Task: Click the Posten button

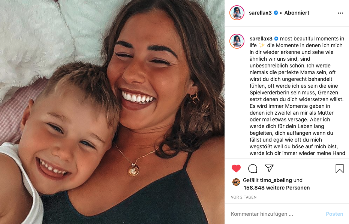Action: click(x=334, y=214)
